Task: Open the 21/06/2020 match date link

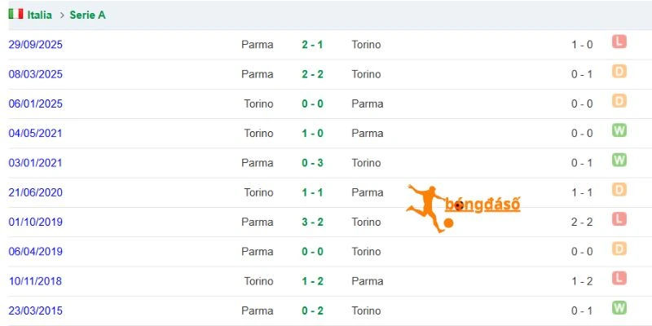Action: click(x=35, y=192)
